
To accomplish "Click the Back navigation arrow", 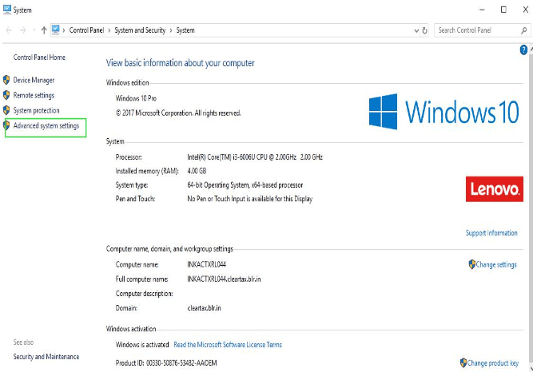I will click(x=9, y=30).
